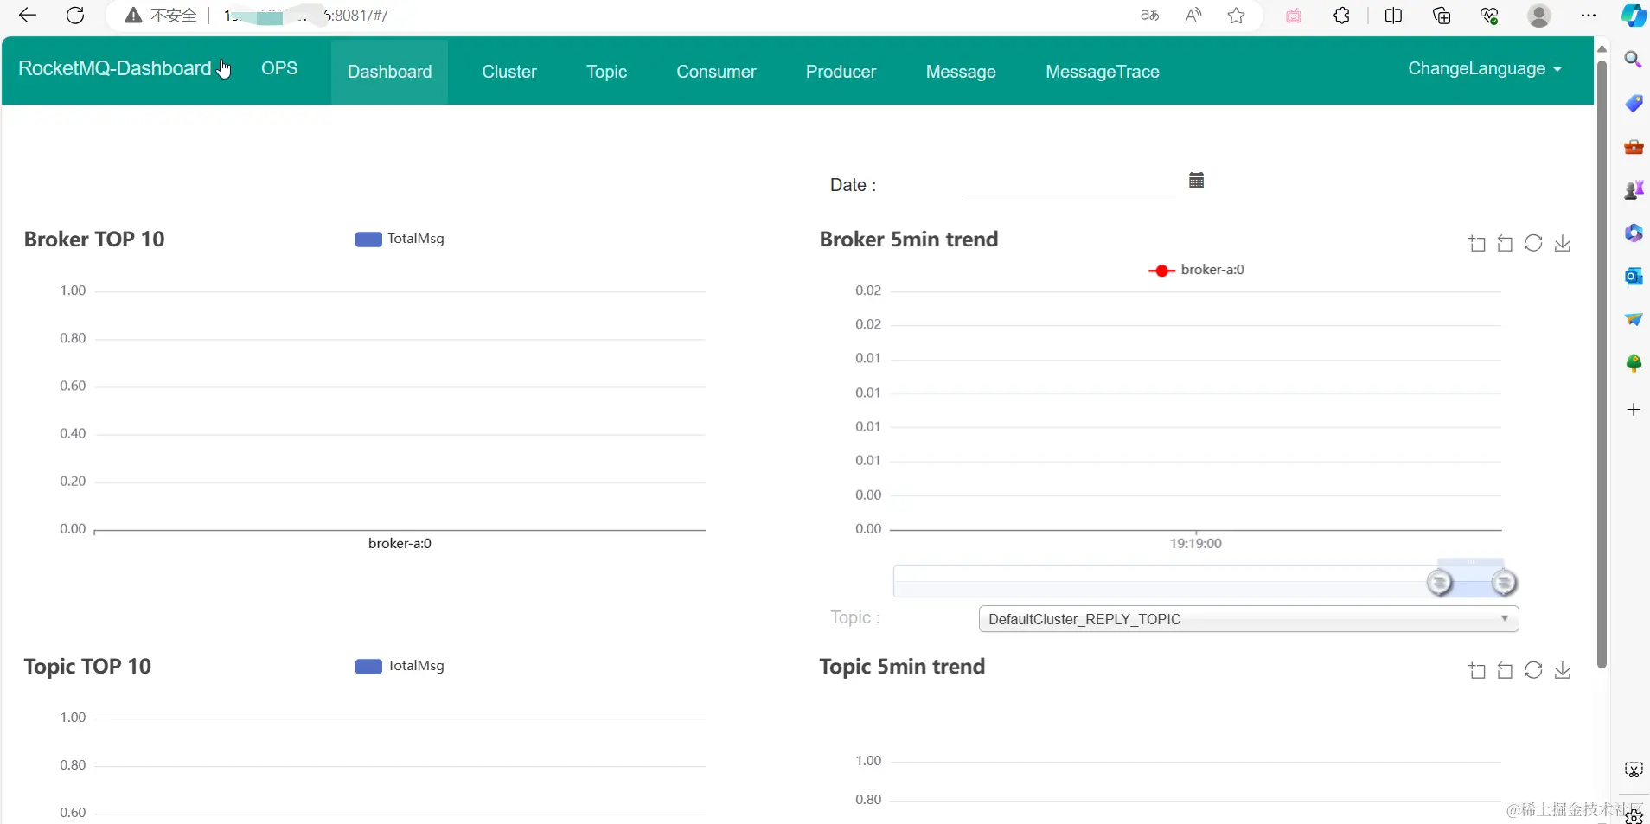1650x824 pixels.
Task: Open browser extensions puzzle icon
Action: [1342, 16]
